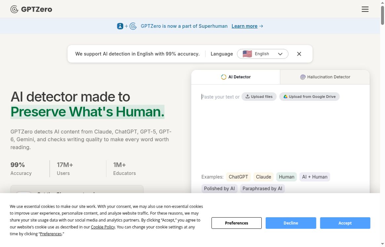This screenshot has width=385, height=247.
Task: Load the Claude example text
Action: coord(263,177)
